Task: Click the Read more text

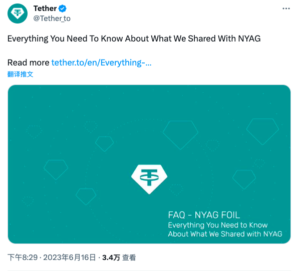Action: pos(28,62)
